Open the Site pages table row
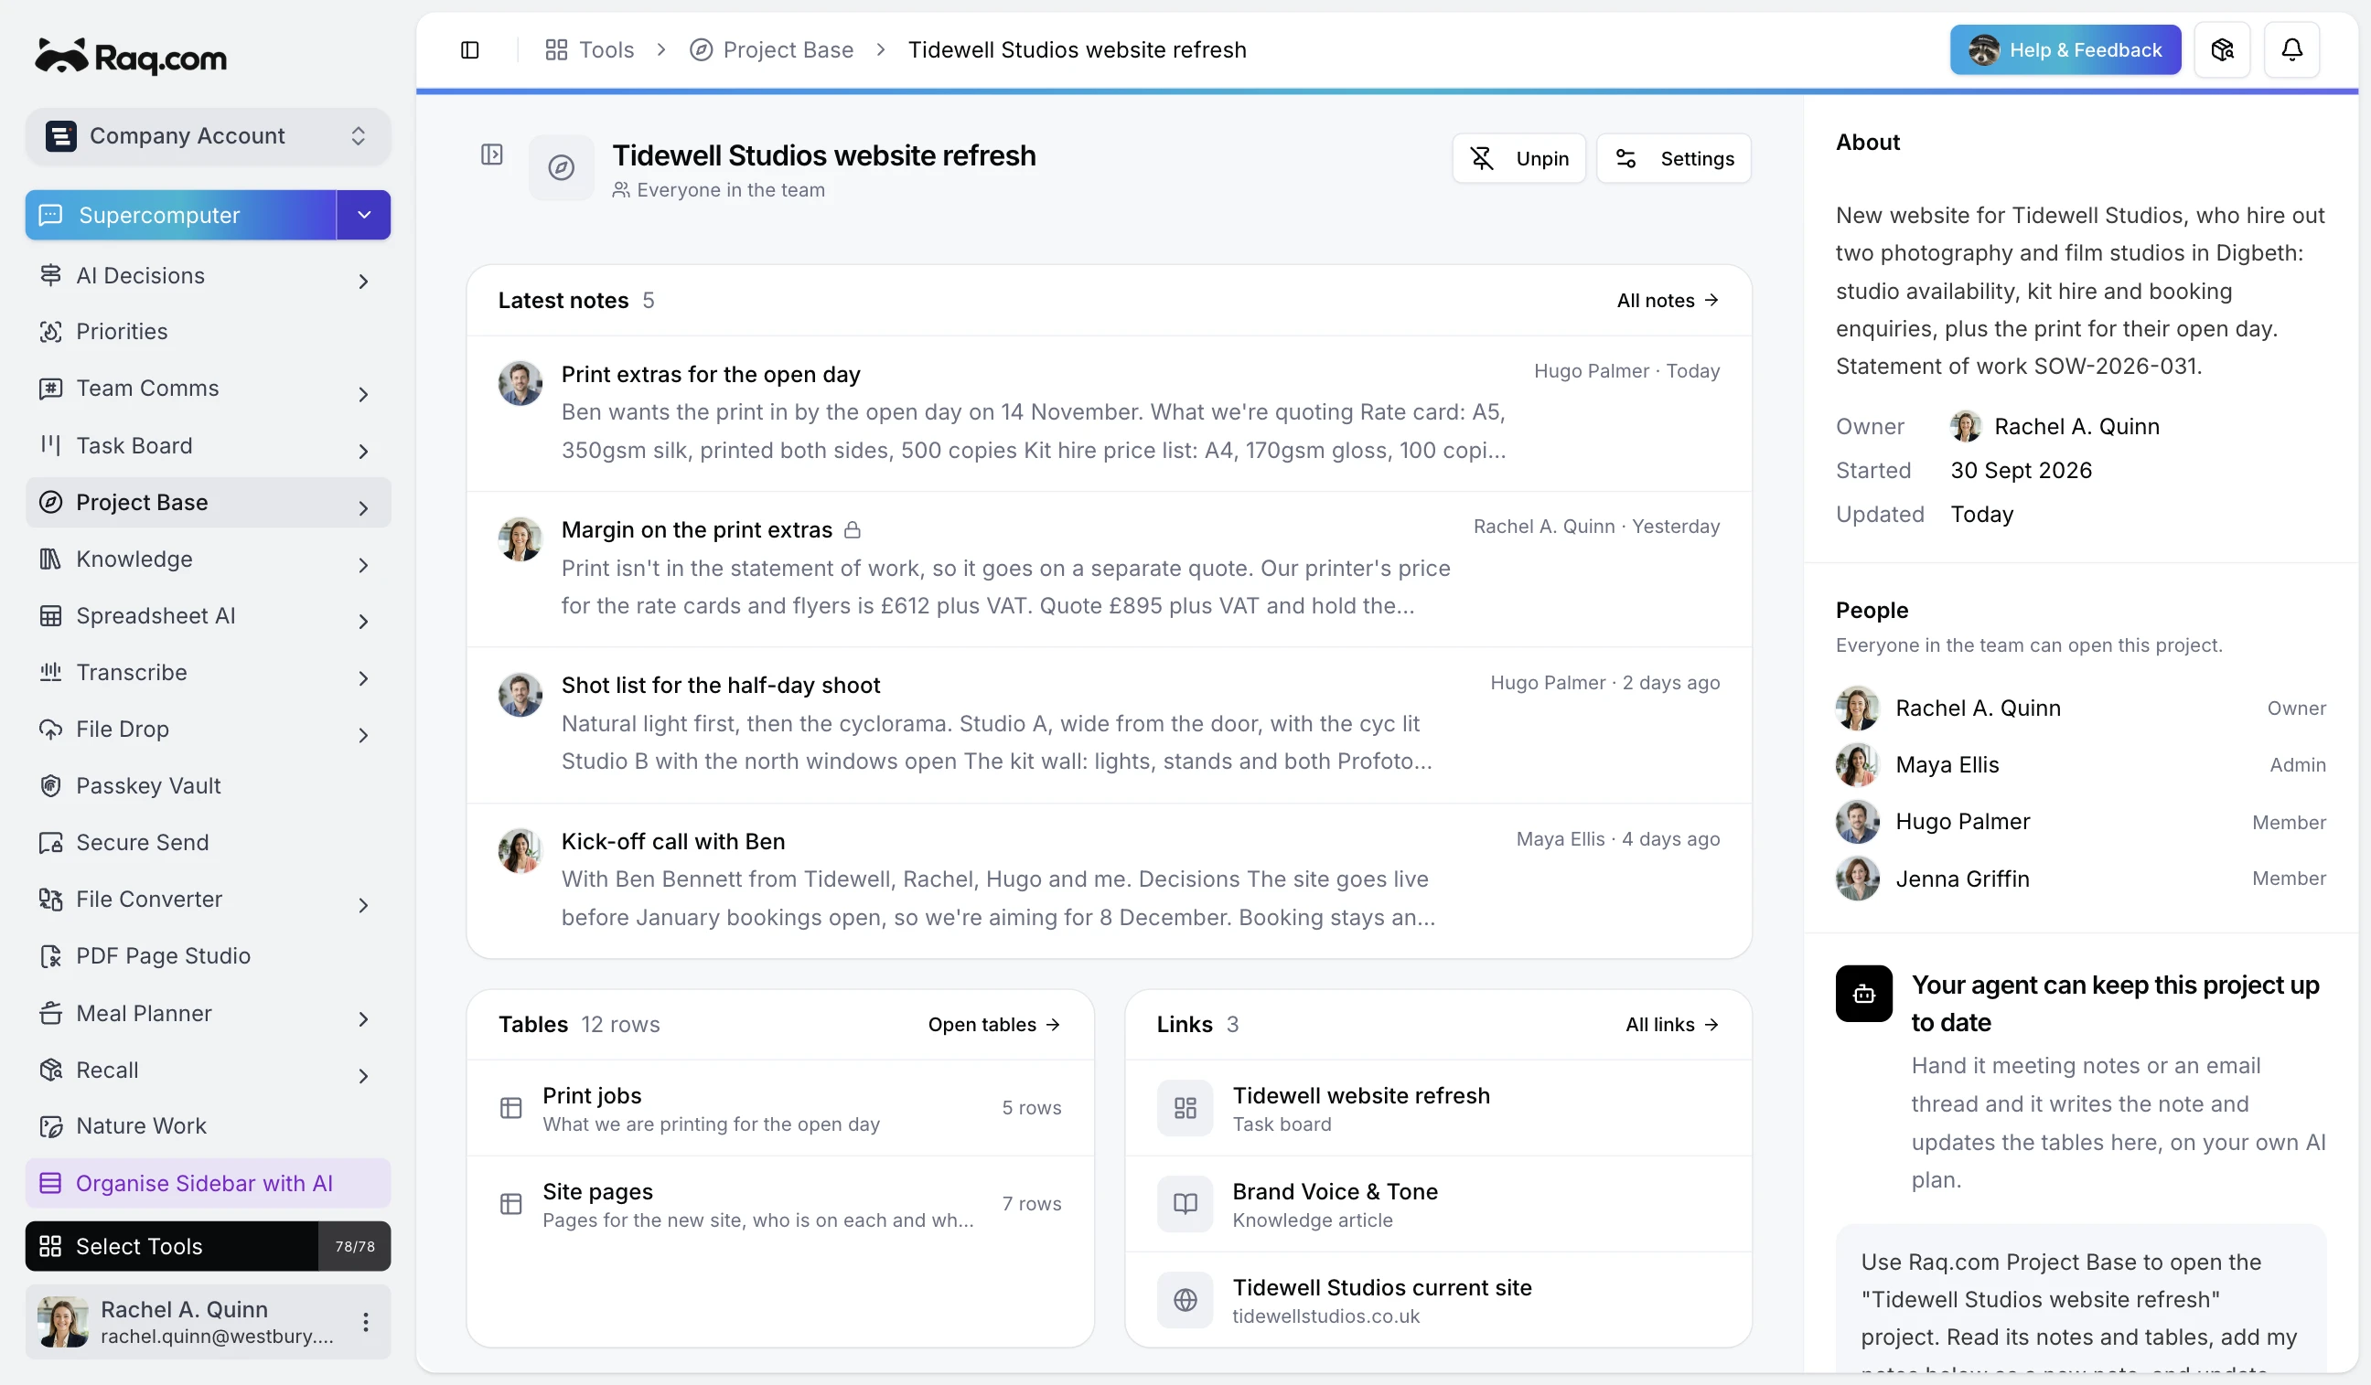 [780, 1203]
